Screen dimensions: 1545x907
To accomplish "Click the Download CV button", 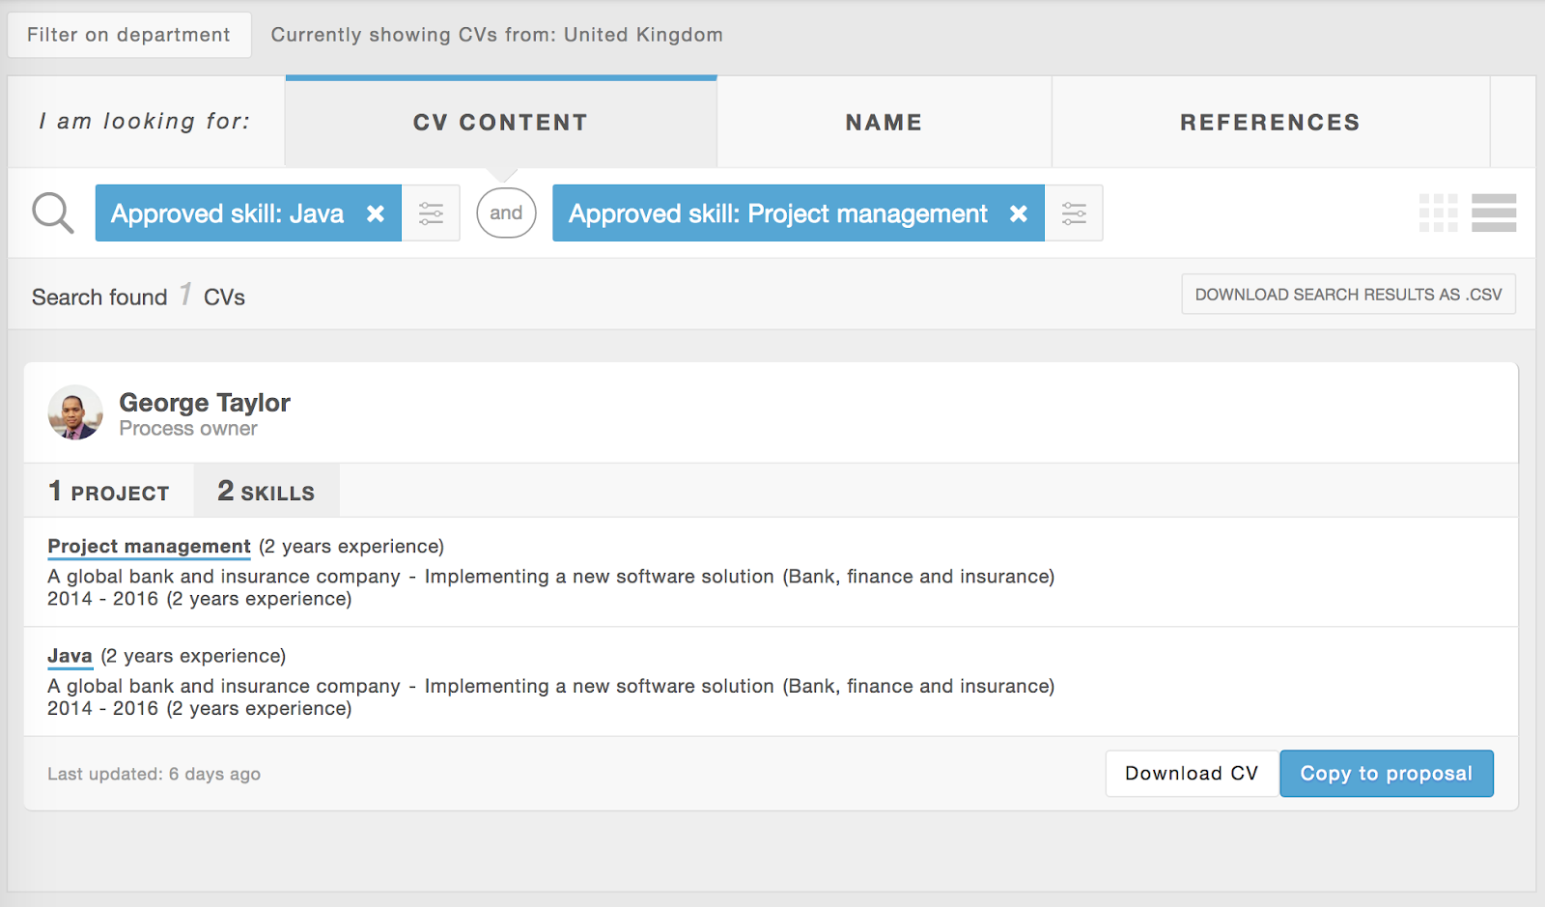I will (1192, 774).
